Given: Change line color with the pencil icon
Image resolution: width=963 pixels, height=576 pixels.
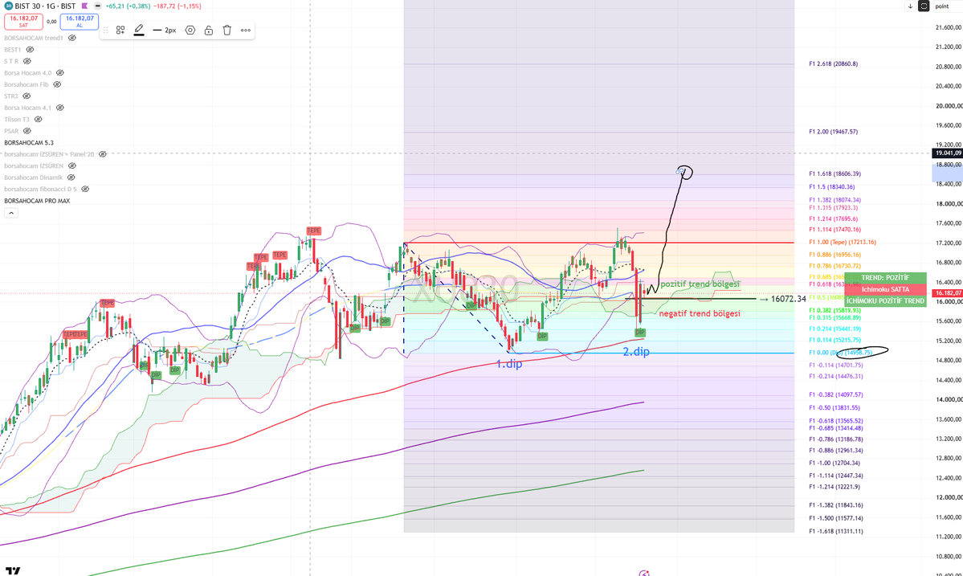Looking at the screenshot, I should click(140, 30).
